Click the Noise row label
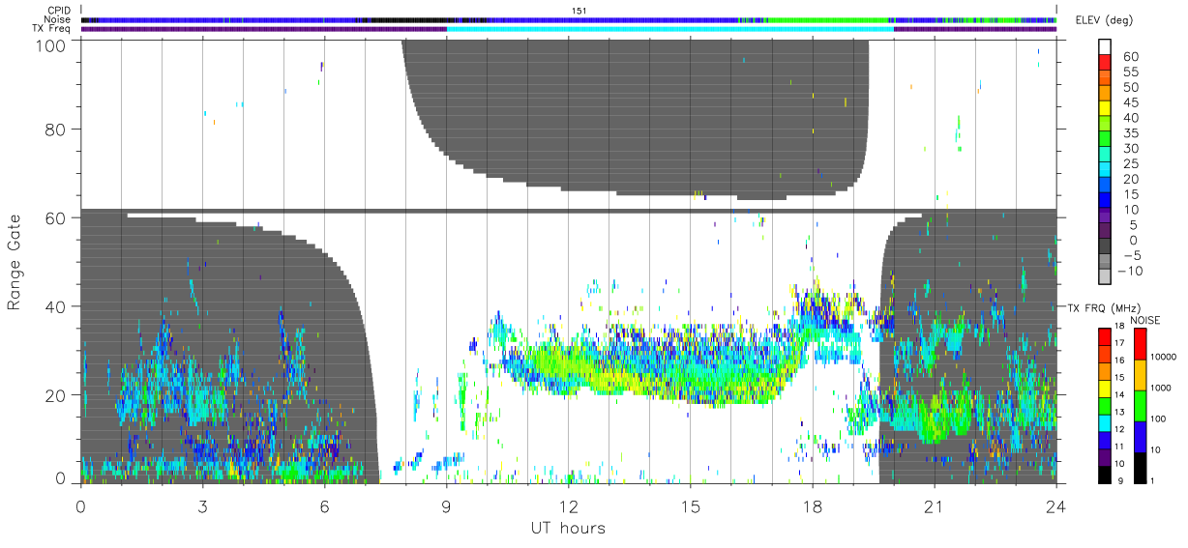The width and height of the screenshot is (1188, 548). click(x=58, y=19)
